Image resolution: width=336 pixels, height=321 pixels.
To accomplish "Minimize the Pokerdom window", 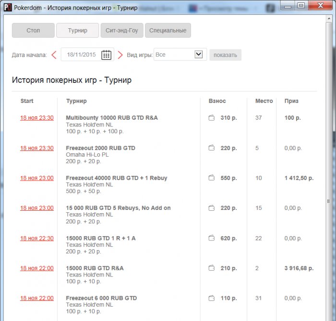I will 288,6.
